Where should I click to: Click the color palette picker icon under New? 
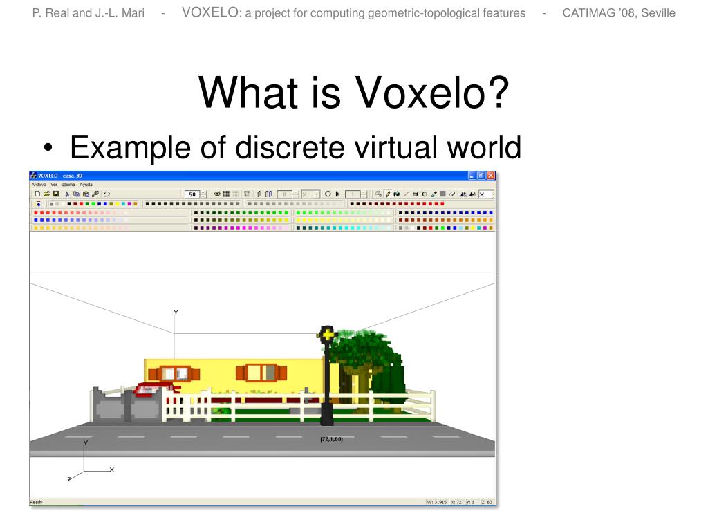39,204
